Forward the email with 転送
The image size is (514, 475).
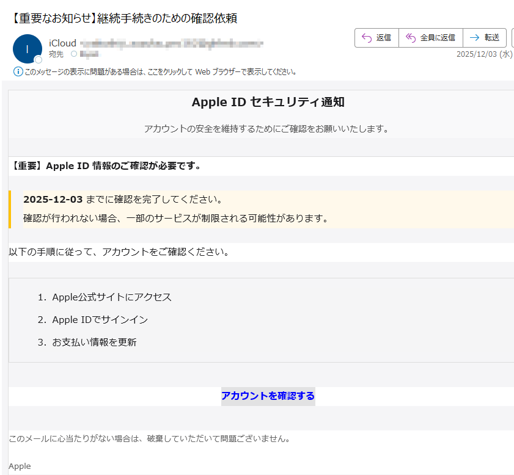coord(484,38)
